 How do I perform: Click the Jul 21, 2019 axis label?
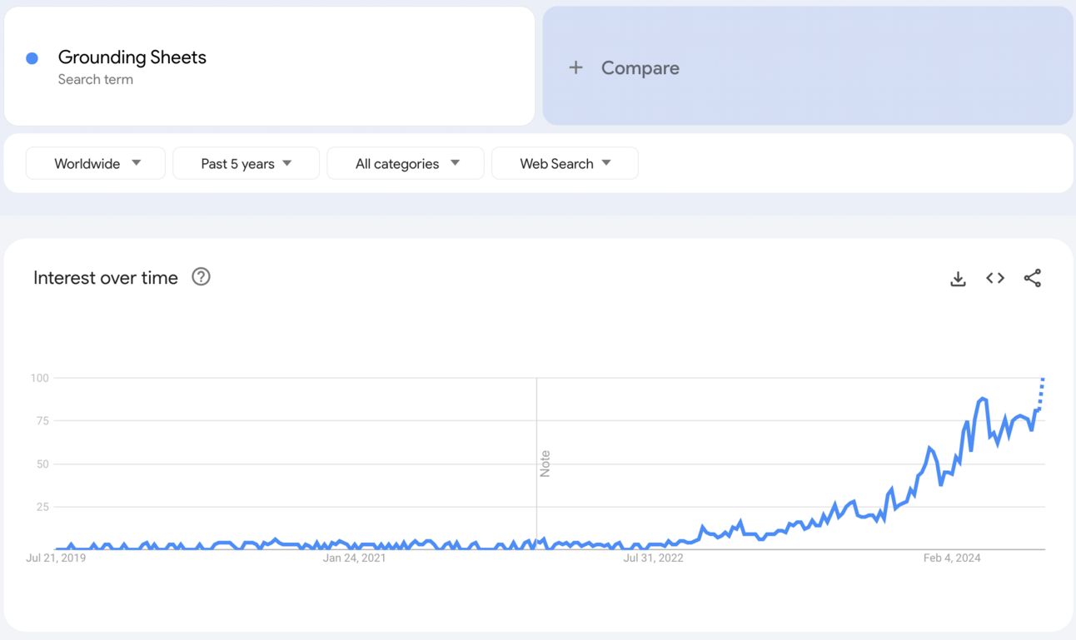tap(56, 558)
